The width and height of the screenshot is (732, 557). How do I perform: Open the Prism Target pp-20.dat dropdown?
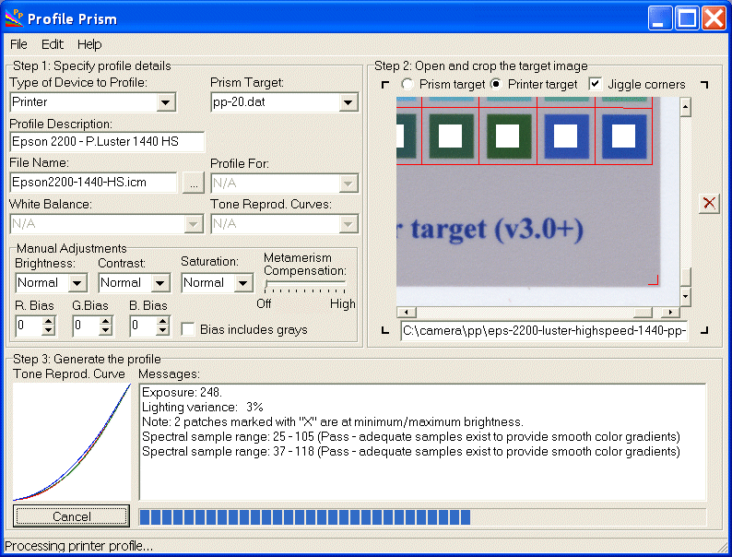point(348,102)
